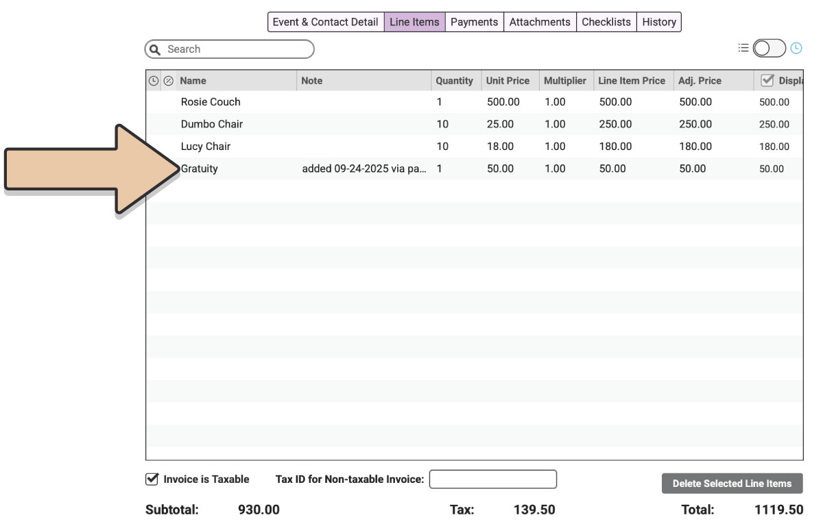
Task: Click Delete Selected Line Items button
Action: 732,484
